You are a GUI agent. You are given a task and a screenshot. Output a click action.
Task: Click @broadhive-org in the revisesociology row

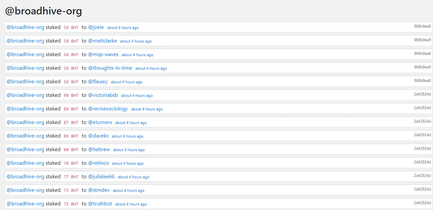[25, 109]
